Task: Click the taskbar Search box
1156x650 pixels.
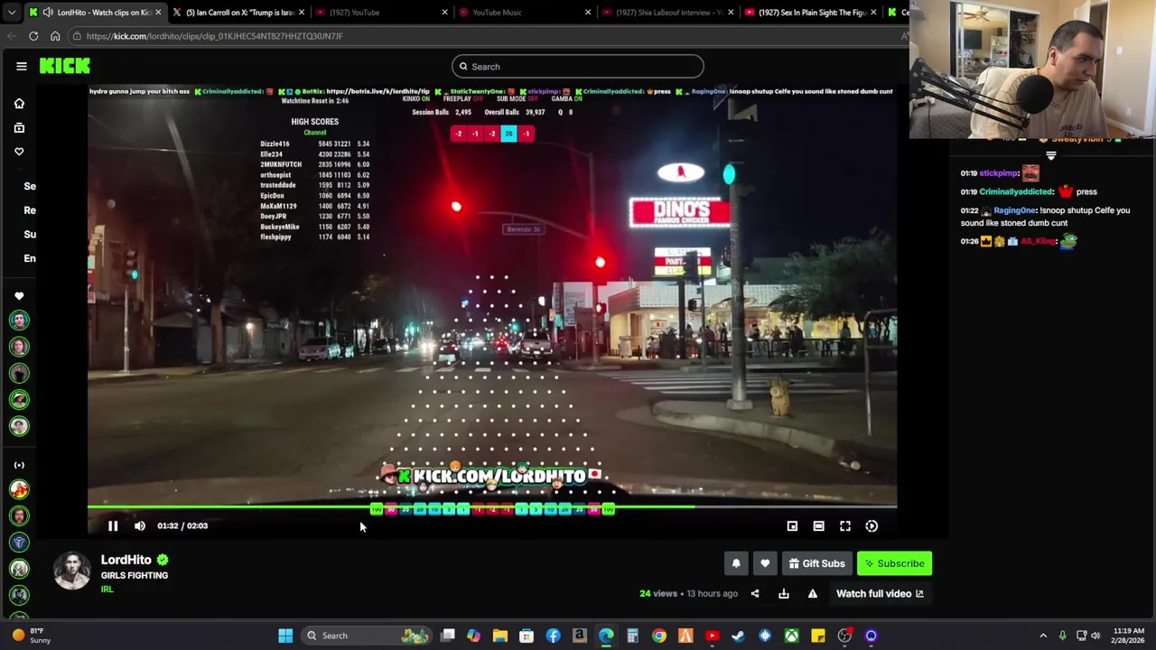Action: point(367,636)
